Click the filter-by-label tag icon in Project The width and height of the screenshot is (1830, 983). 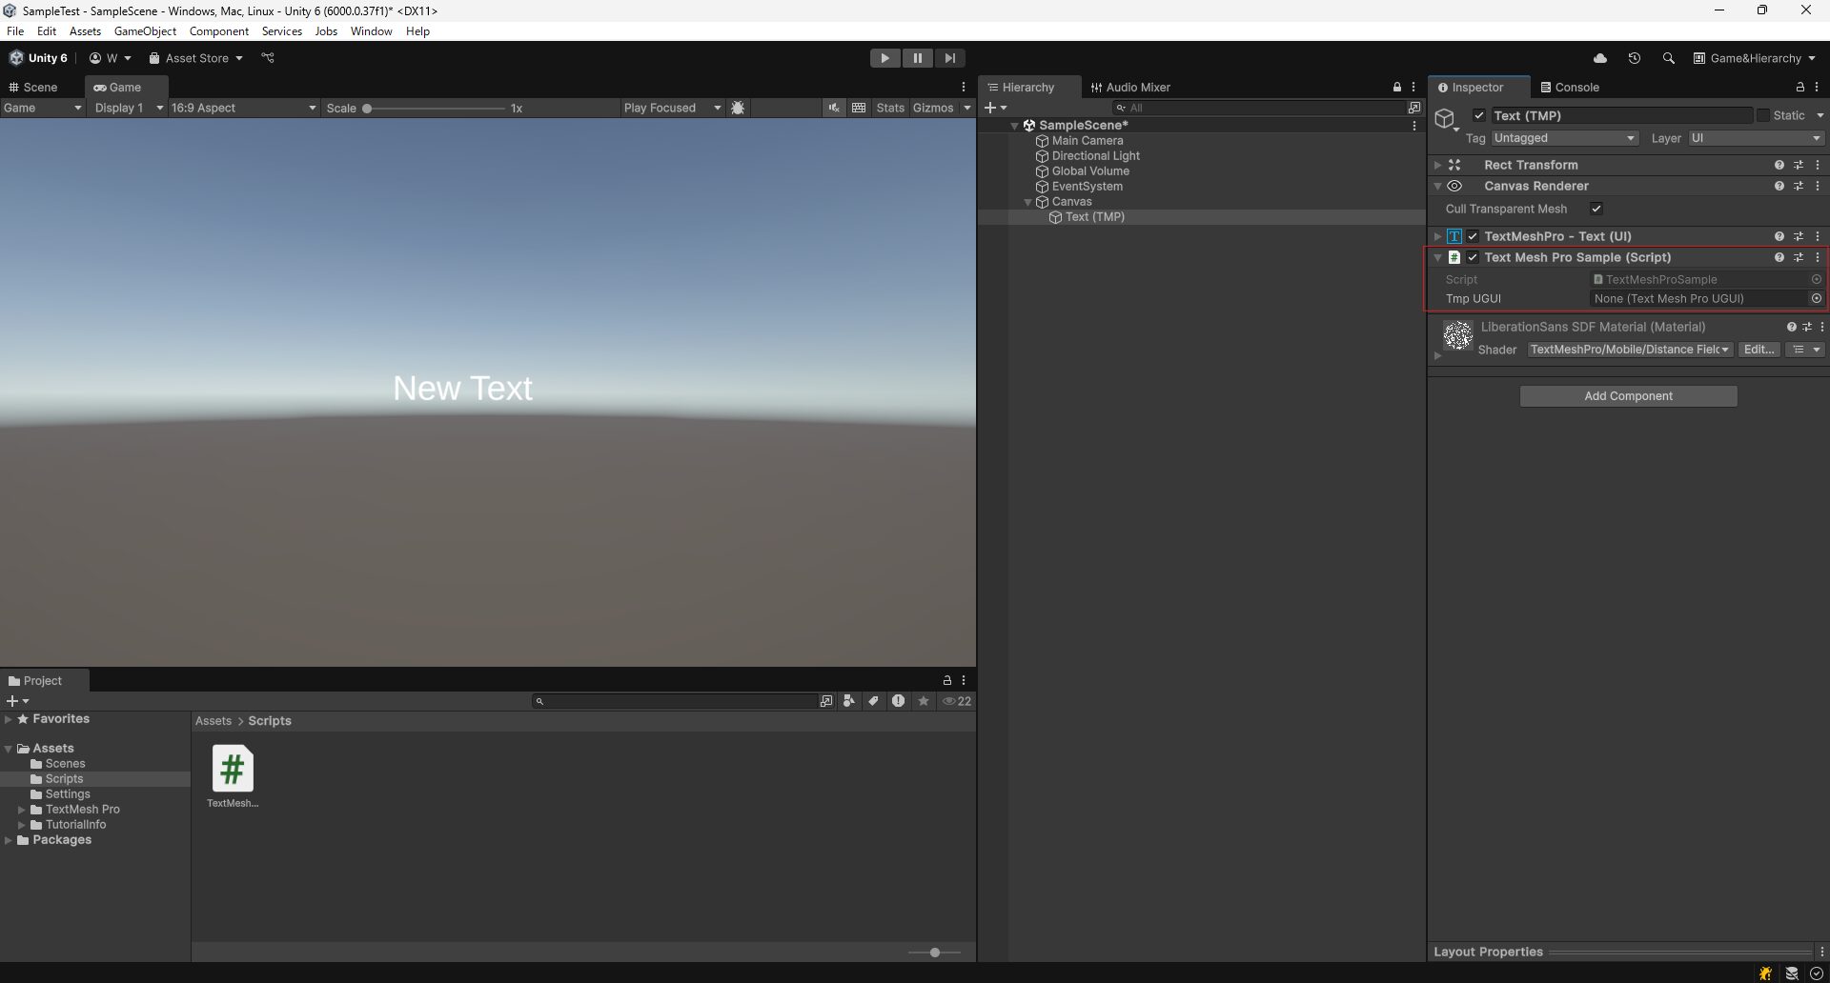(874, 701)
